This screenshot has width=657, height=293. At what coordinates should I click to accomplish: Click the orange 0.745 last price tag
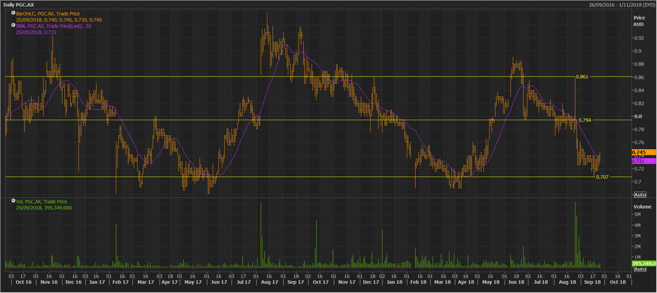click(x=644, y=152)
